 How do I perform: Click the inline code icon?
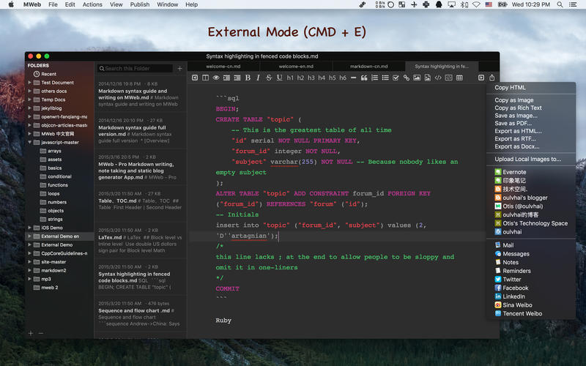click(x=438, y=78)
